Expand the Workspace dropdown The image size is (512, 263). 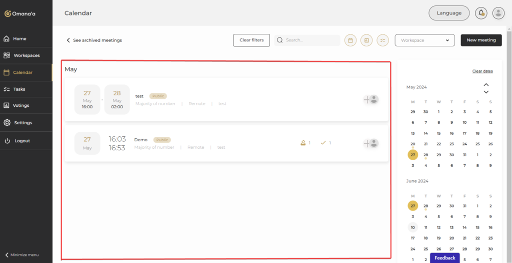424,40
